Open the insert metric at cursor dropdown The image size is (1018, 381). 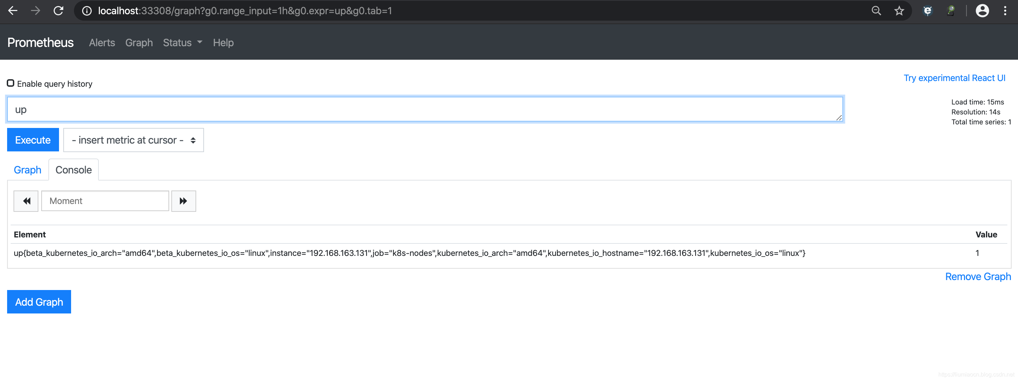pos(134,140)
